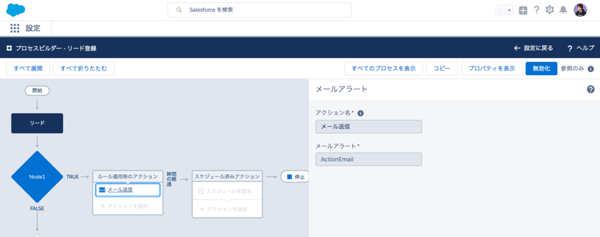Click the favorites star icon
The image size is (600, 237).
500,11
